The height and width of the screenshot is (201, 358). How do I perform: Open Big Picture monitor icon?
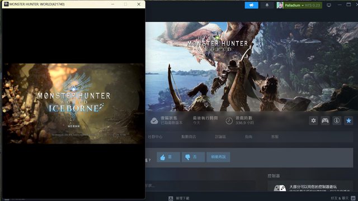329,5
